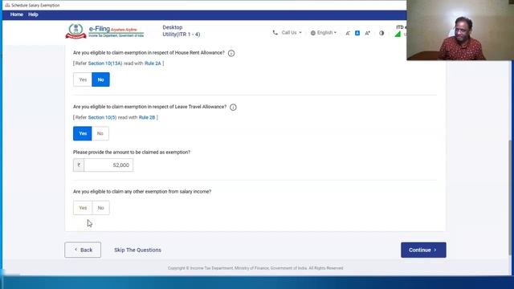
Task: Open the Help menu
Action: point(33,14)
